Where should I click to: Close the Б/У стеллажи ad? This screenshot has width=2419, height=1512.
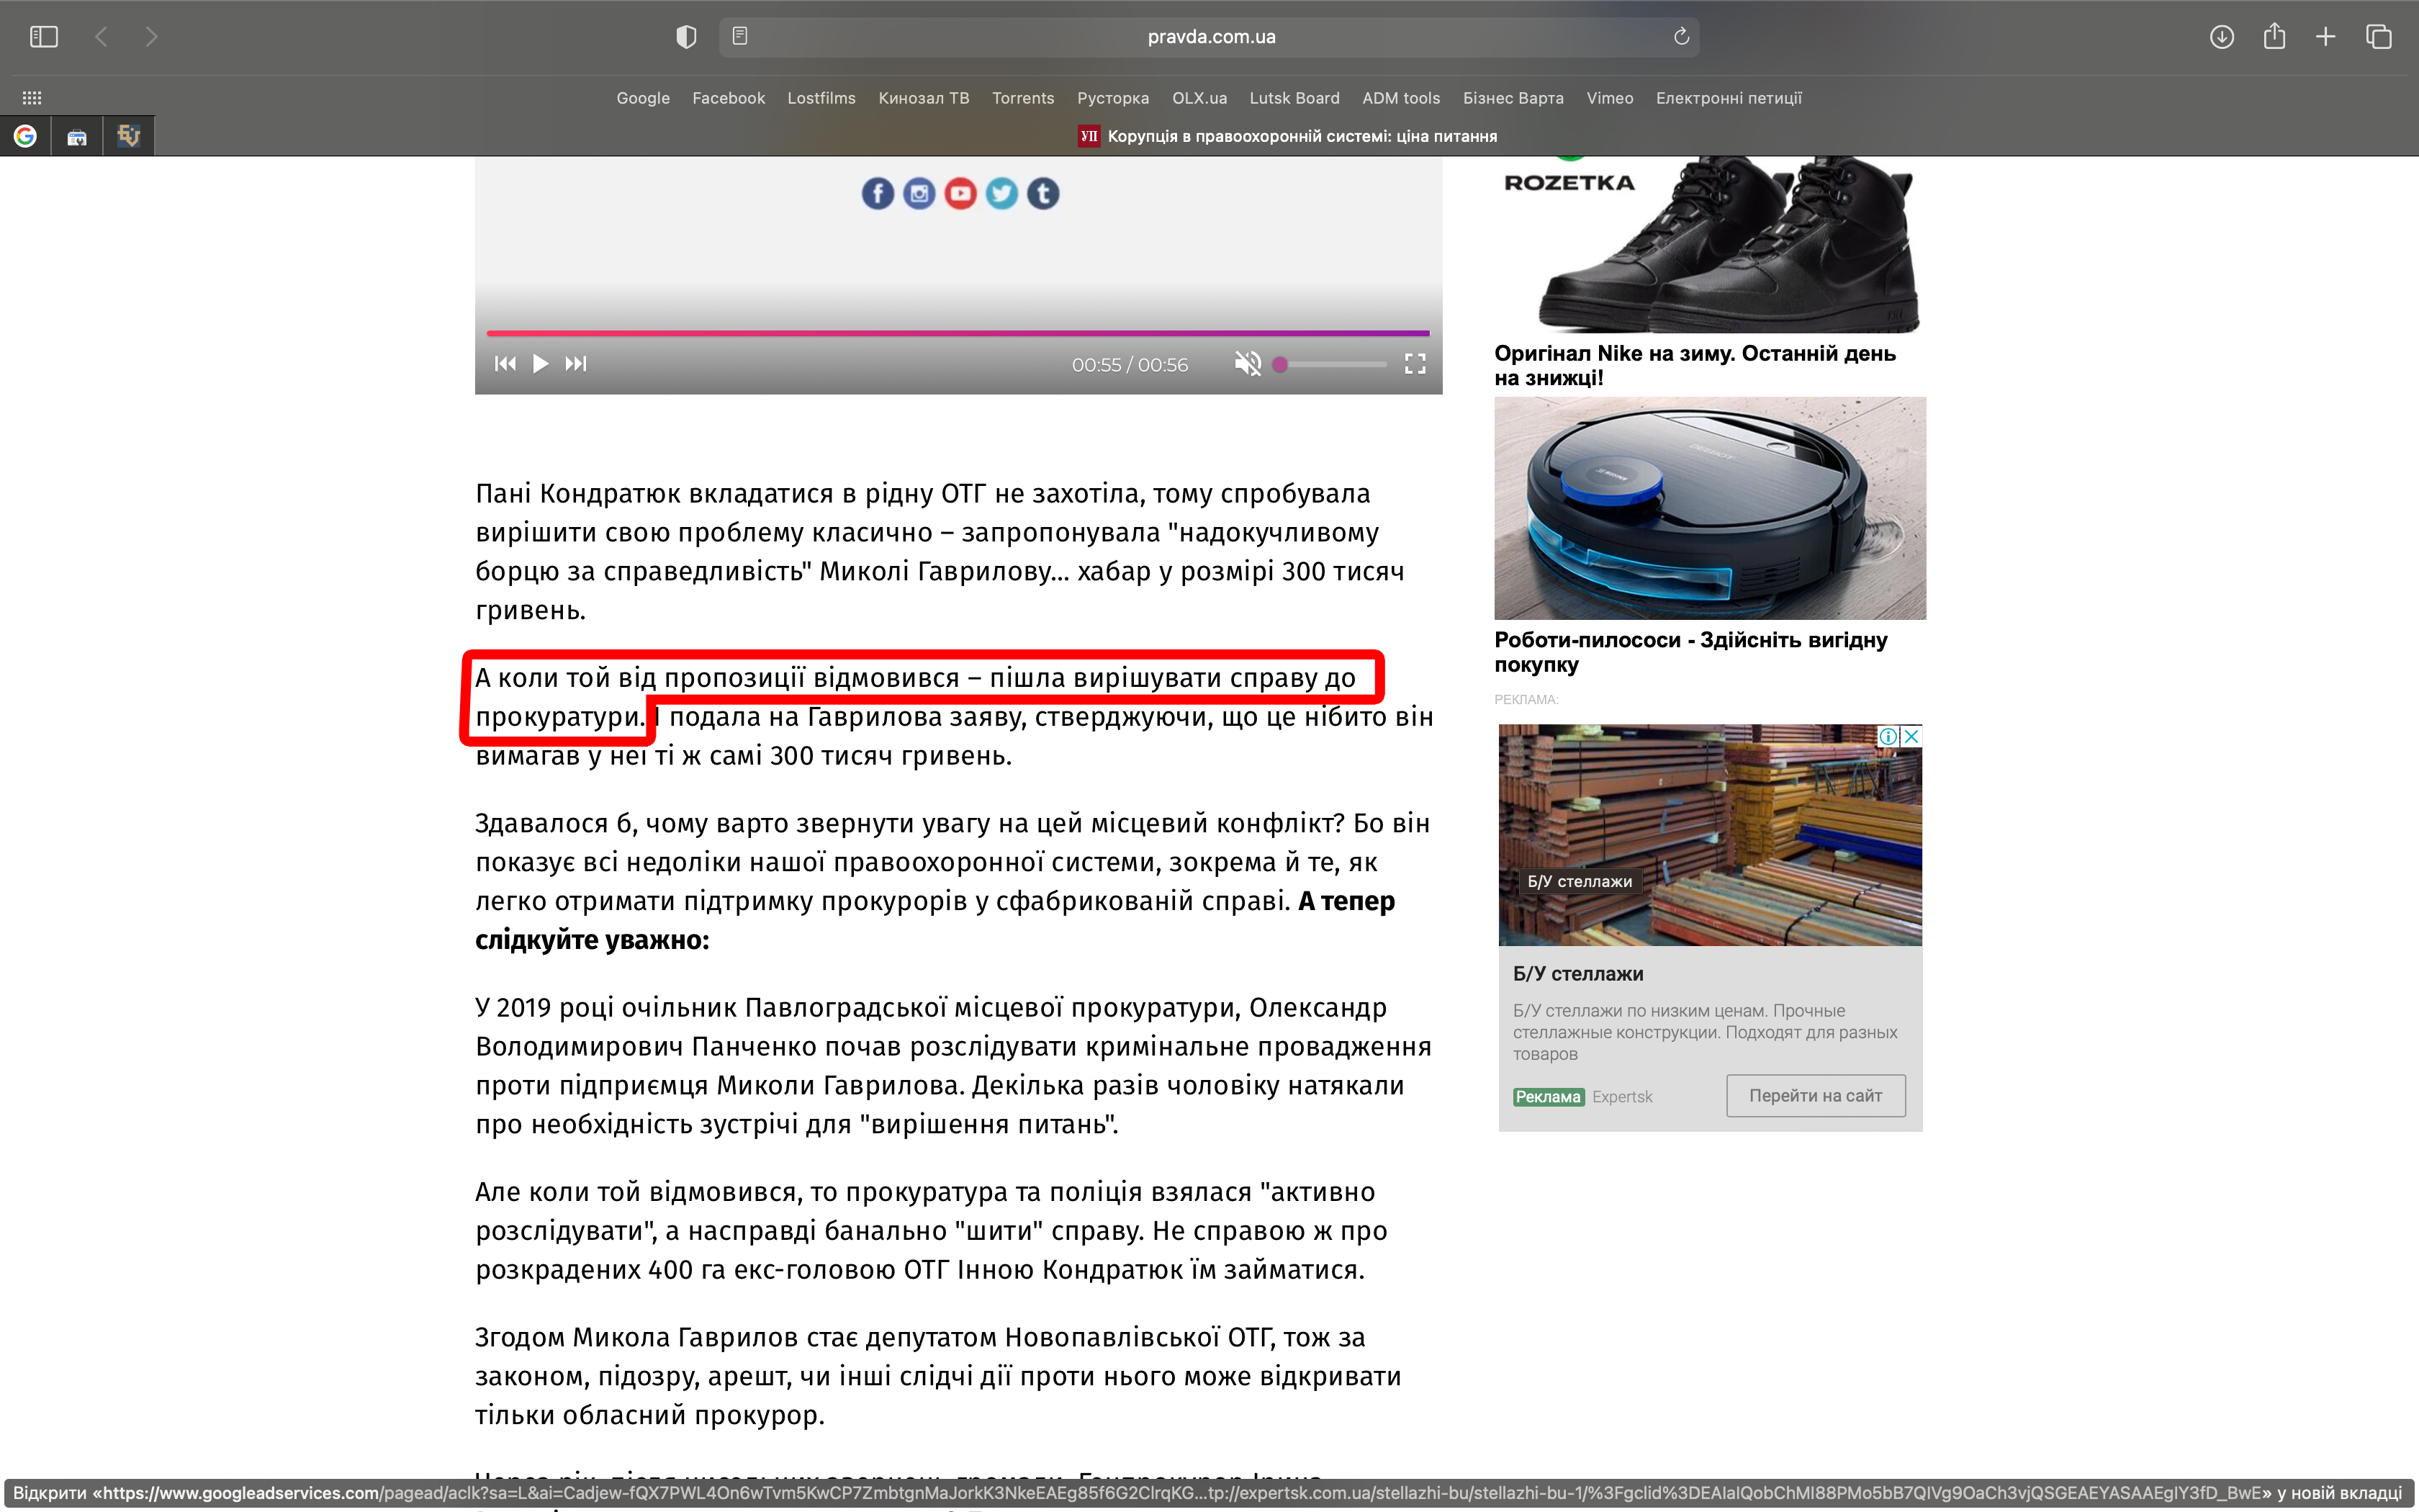pyautogui.click(x=1911, y=736)
